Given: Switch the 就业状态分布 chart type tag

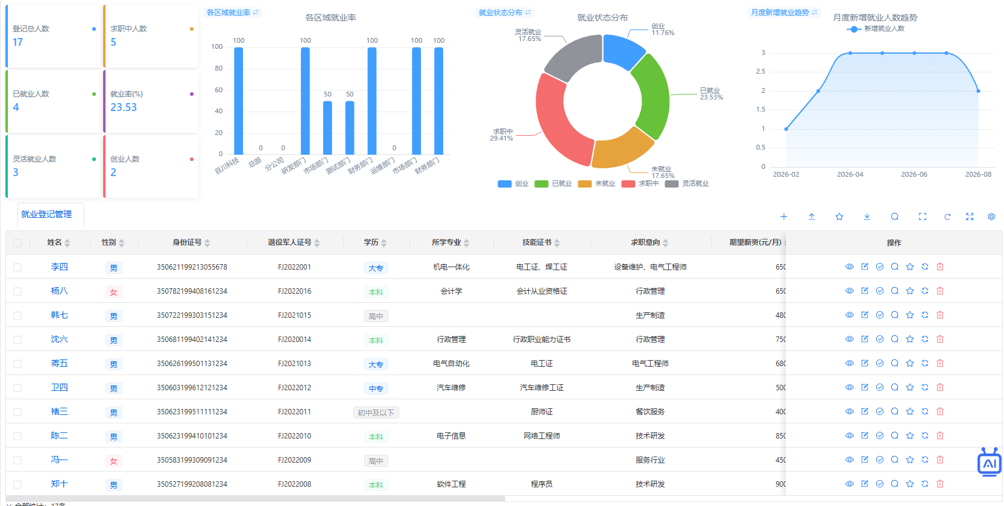Looking at the screenshot, I should pyautogui.click(x=505, y=12).
